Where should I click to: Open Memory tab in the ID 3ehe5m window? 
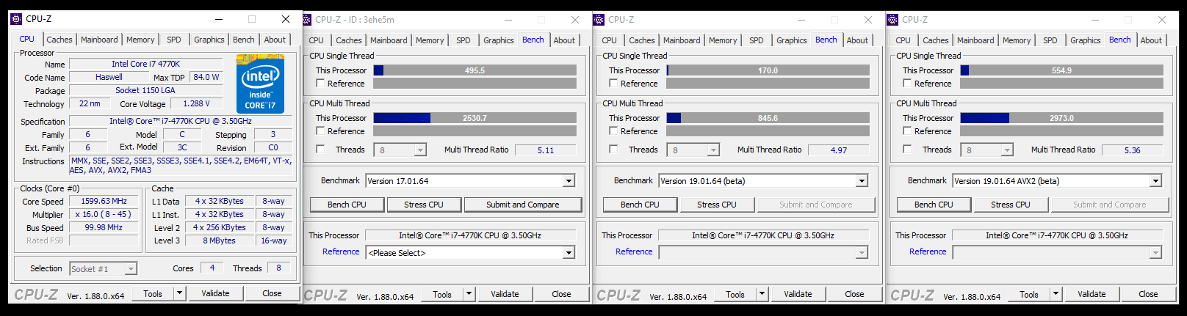pos(430,40)
